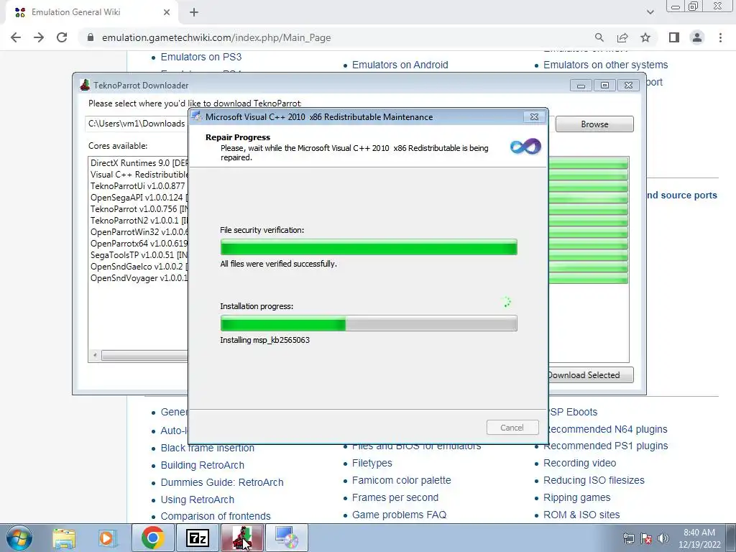Switch to TeknoParrot Downloader taskbar icon
Screen dimensions: 736x552
click(x=242, y=538)
